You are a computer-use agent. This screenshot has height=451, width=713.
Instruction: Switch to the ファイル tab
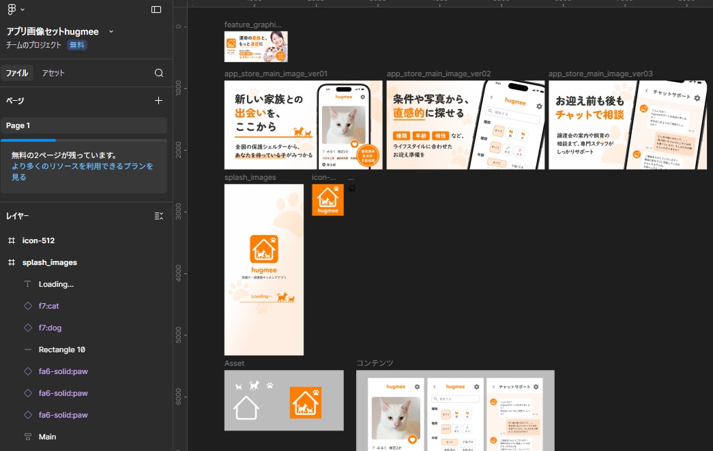coord(17,73)
